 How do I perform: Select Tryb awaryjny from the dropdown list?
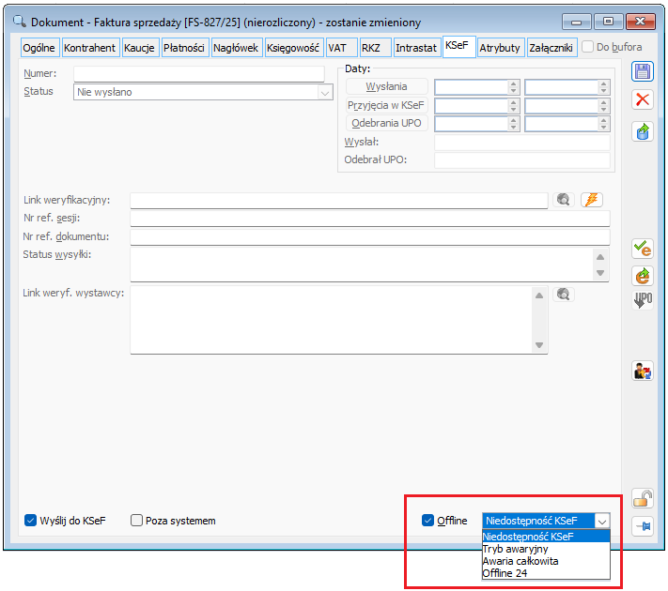[x=515, y=549]
